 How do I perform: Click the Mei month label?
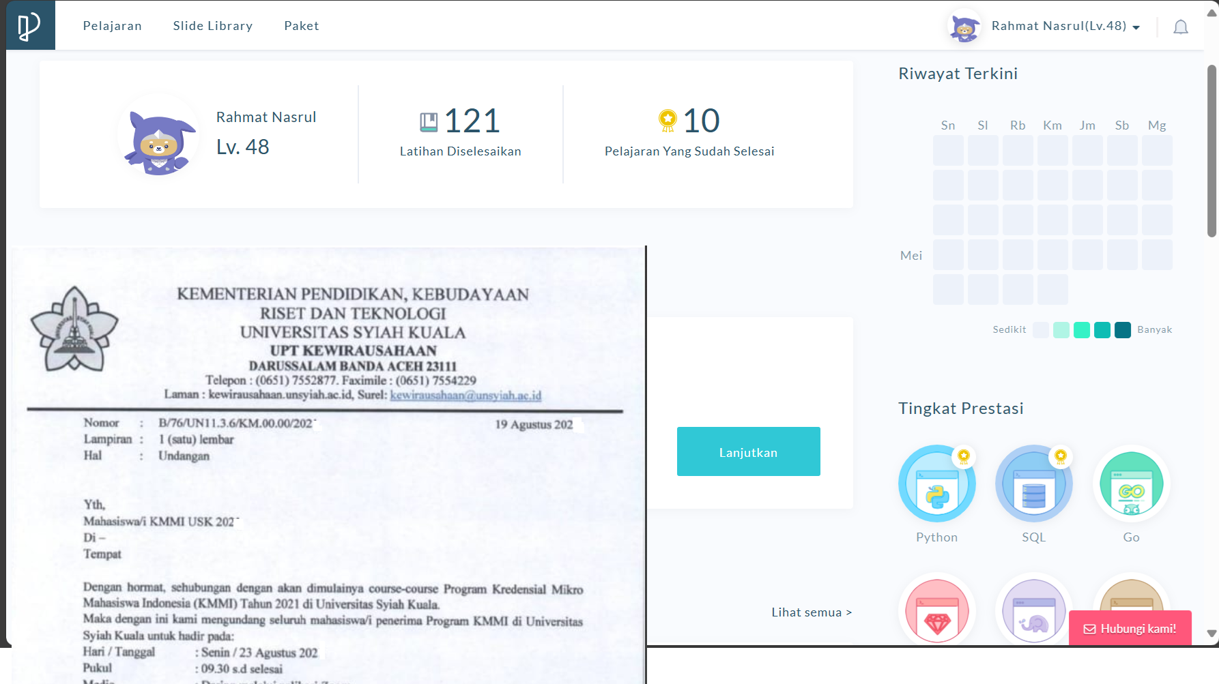click(911, 256)
